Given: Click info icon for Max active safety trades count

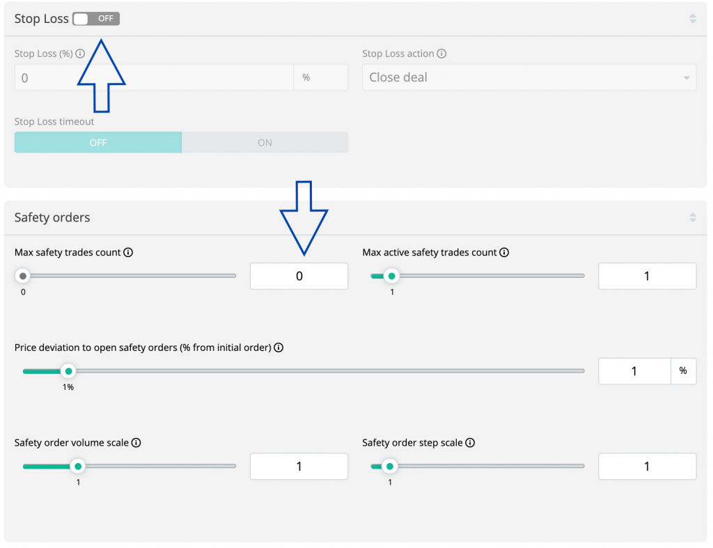Looking at the screenshot, I should coord(504,253).
